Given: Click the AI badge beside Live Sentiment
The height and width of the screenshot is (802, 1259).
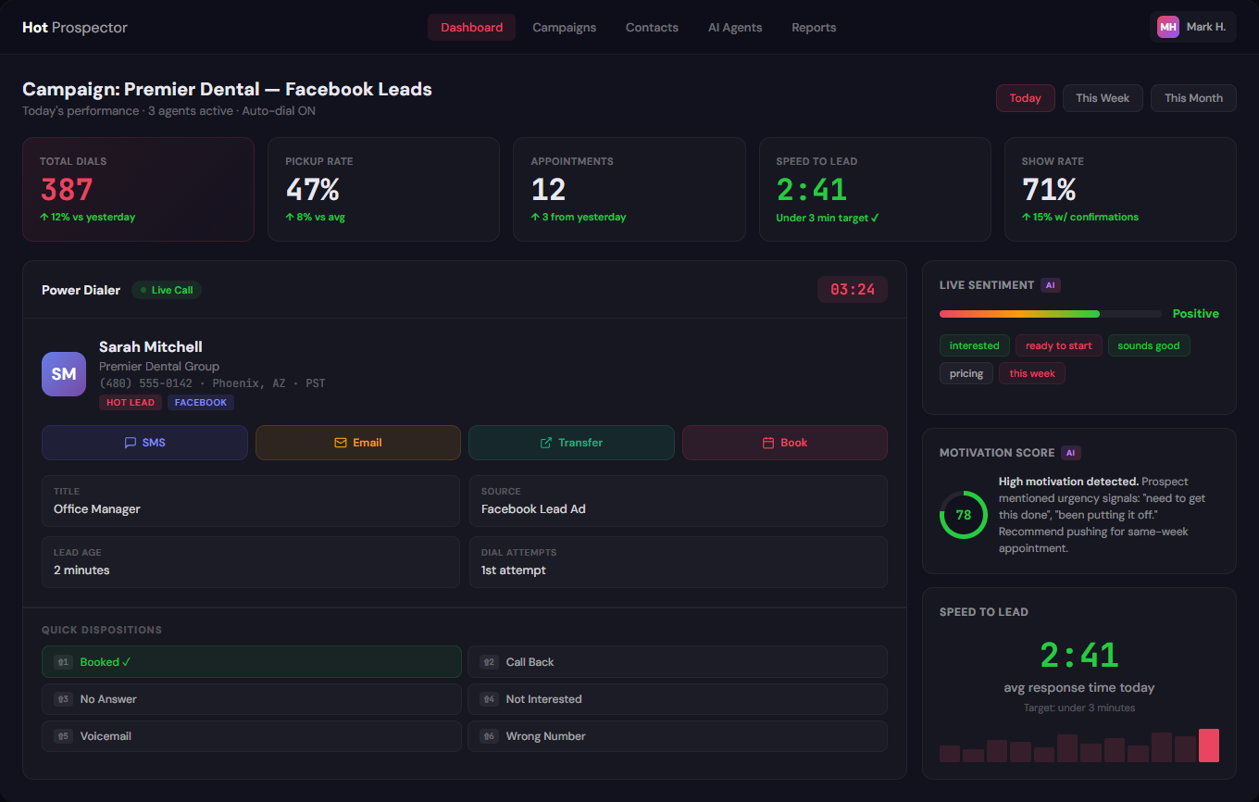Looking at the screenshot, I should pos(1051,285).
